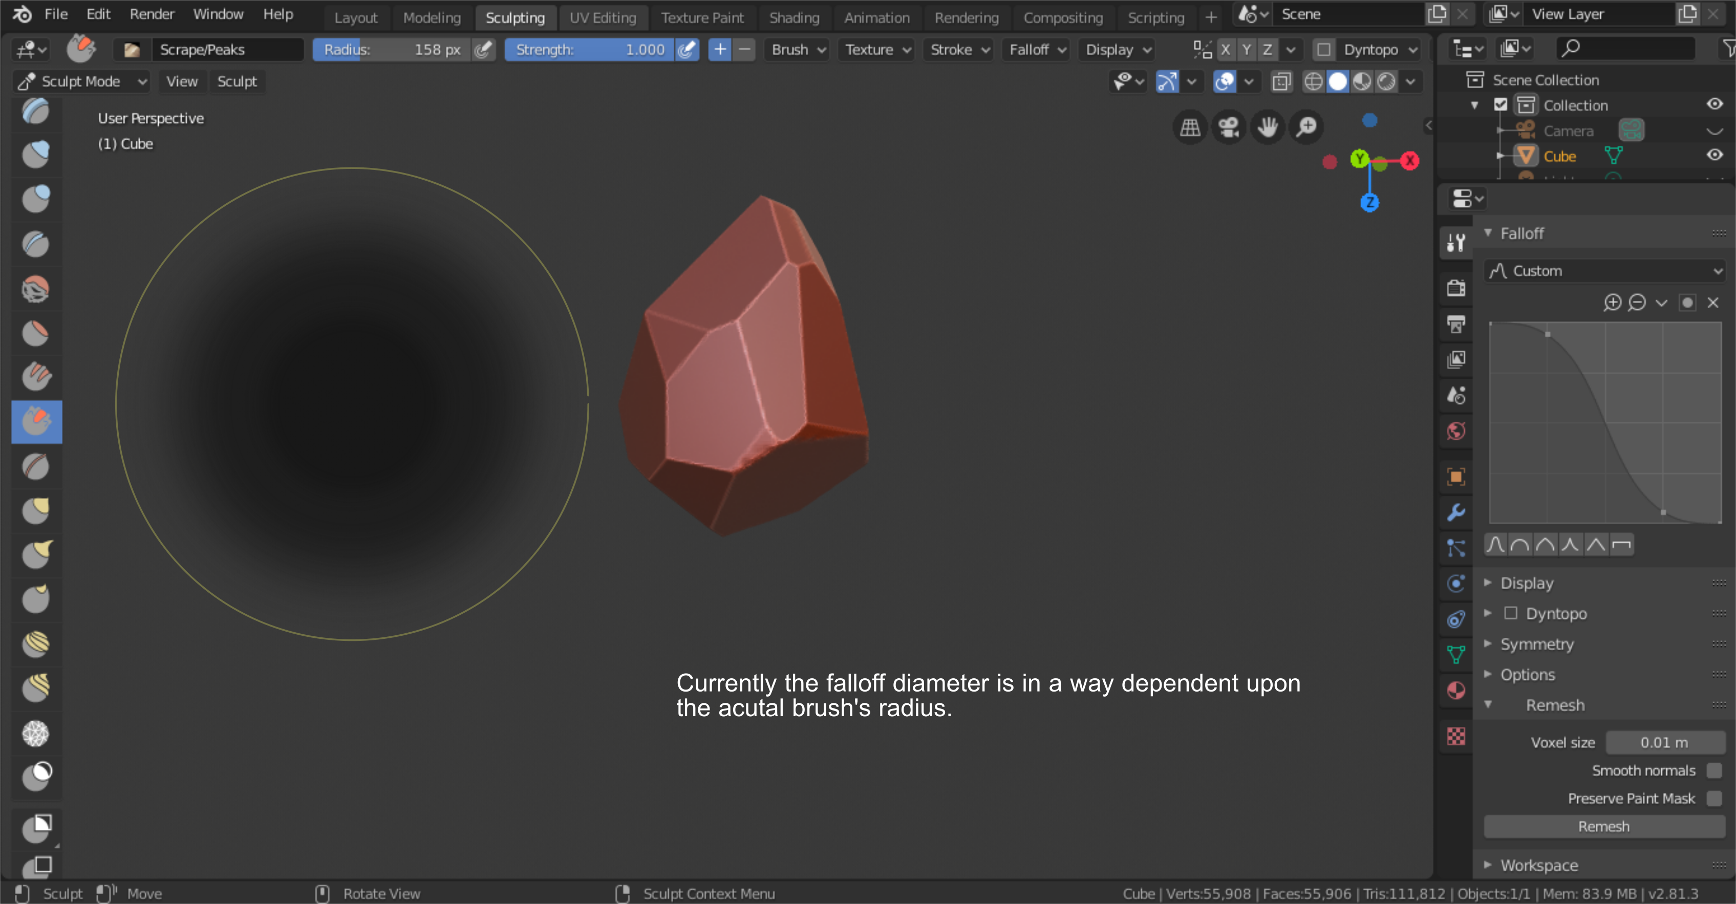The image size is (1736, 904).
Task: Open the Sculpt Mode dropdown
Action: (81, 81)
